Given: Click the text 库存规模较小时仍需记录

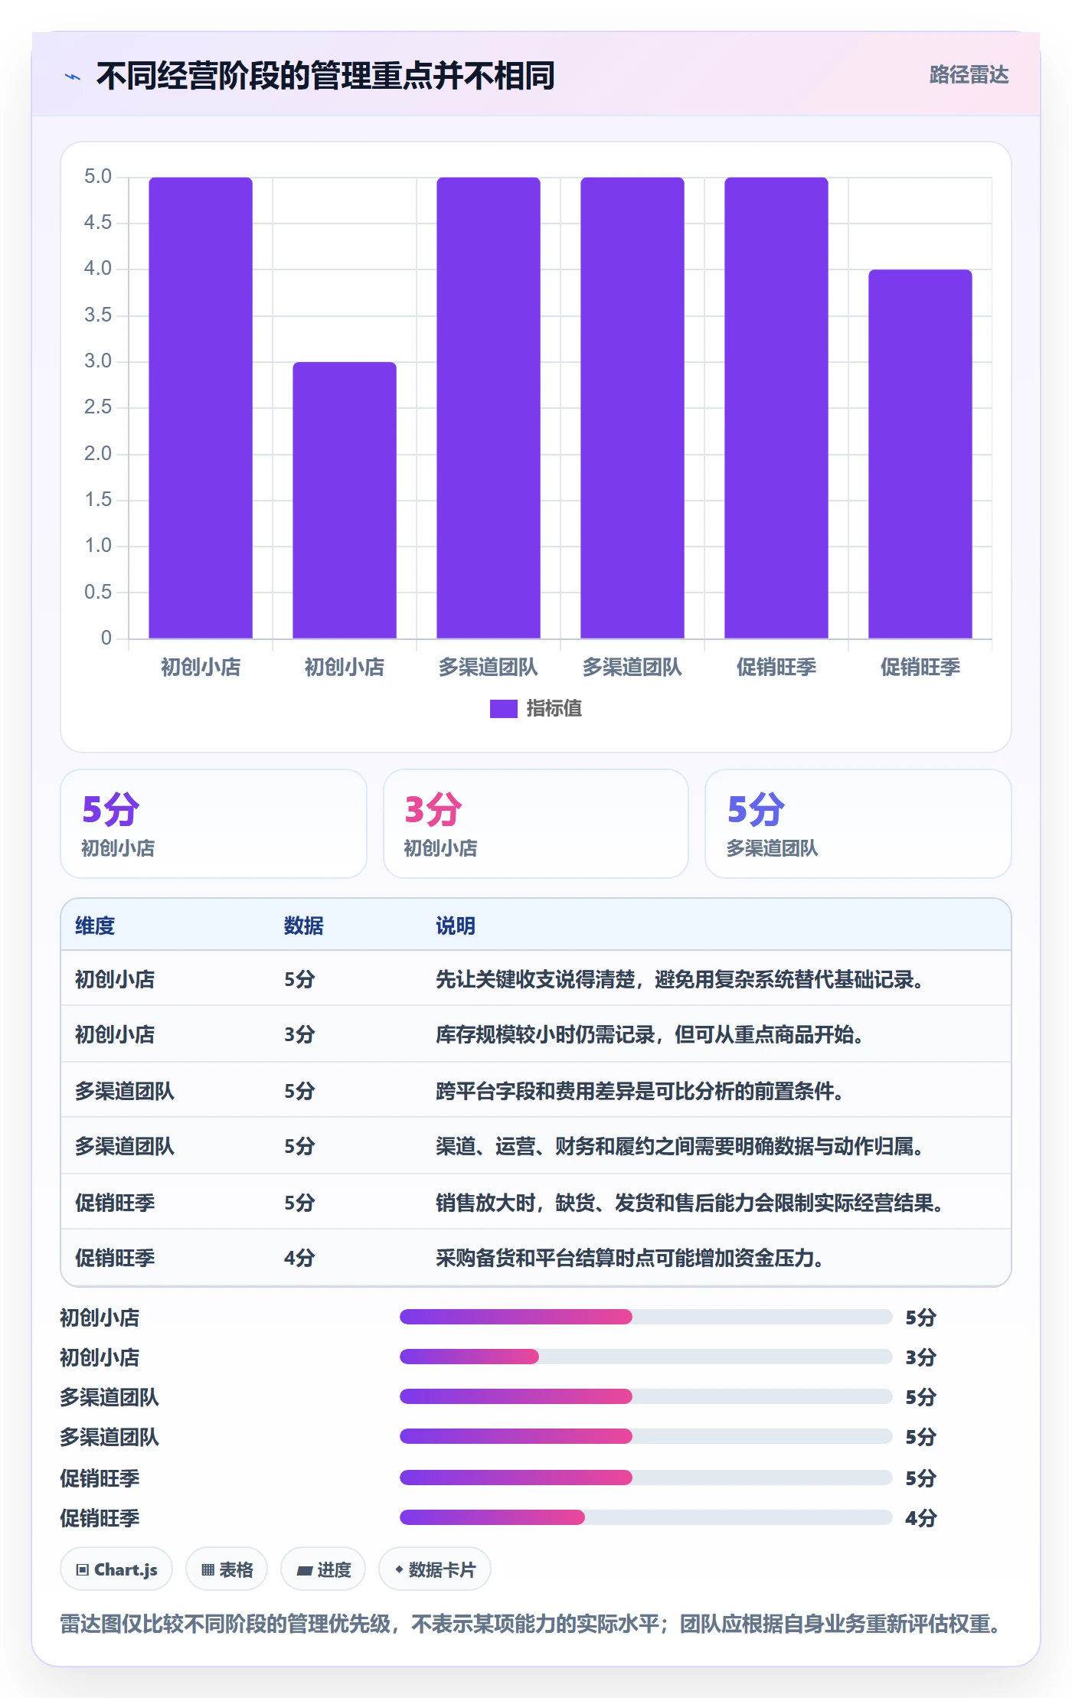Looking at the screenshot, I should [545, 1034].
